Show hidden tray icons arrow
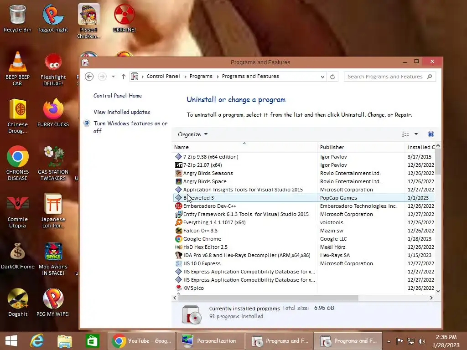 pyautogui.click(x=389, y=341)
